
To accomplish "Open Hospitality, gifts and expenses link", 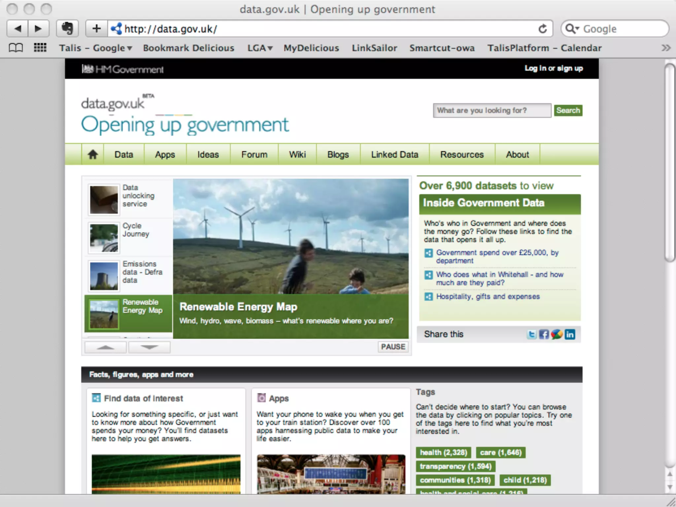I will tap(488, 296).
